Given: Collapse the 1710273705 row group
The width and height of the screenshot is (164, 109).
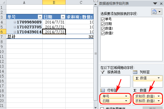Looking at the screenshot, I should click(x=15, y=27).
